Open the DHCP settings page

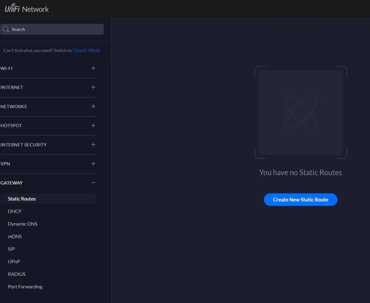[x=15, y=212]
